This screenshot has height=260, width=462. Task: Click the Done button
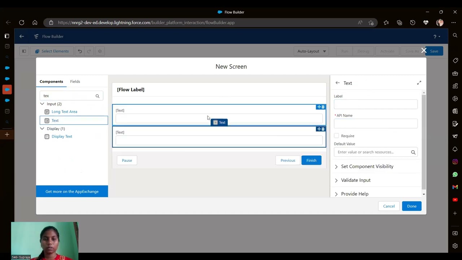click(x=412, y=206)
